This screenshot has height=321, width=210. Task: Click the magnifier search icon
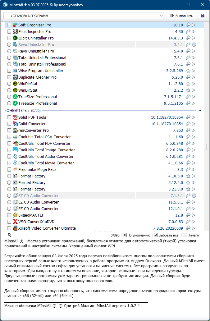(9, 235)
